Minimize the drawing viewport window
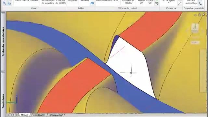 (195, 15)
